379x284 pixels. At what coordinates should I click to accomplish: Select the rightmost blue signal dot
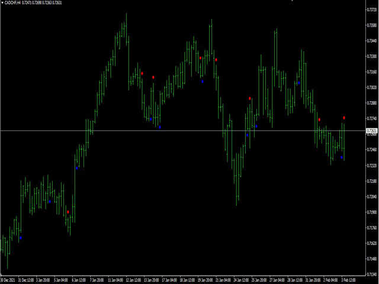click(342, 157)
